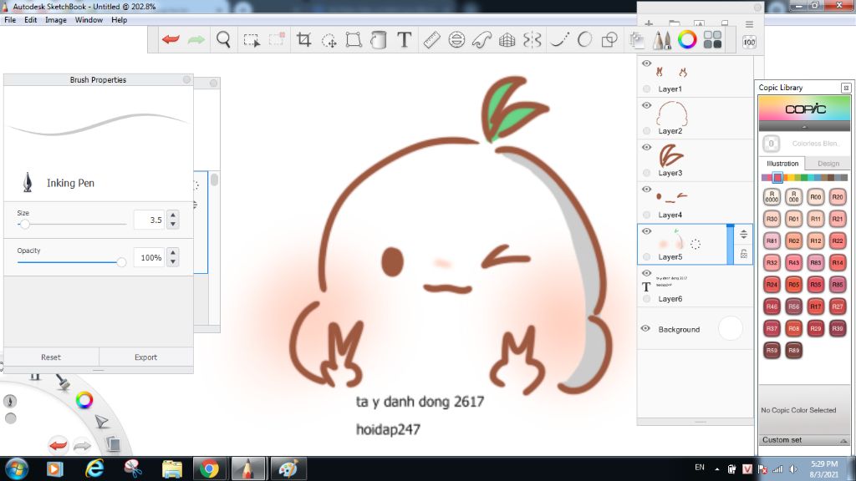Screen dimensions: 856x481
Task: Choose the R27 Copic color swatch
Action: click(838, 306)
